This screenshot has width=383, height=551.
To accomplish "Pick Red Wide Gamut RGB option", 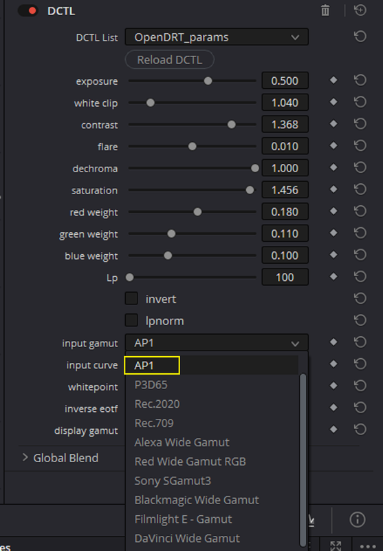I will [212, 461].
